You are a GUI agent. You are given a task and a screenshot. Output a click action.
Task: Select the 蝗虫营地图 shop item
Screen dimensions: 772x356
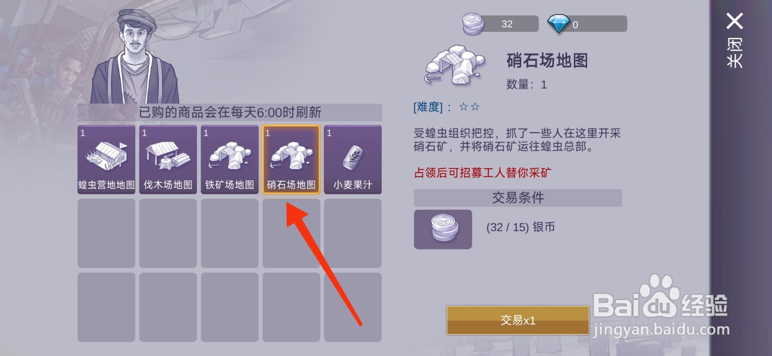pyautogui.click(x=106, y=160)
